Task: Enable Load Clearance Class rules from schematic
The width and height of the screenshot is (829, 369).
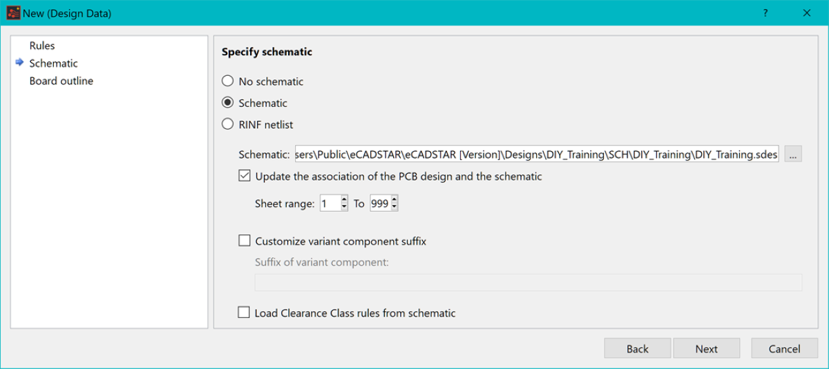Action: pyautogui.click(x=244, y=312)
